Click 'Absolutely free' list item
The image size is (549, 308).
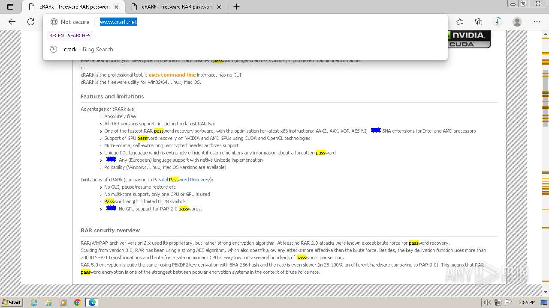[x=120, y=116]
